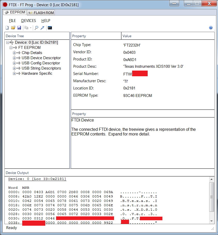Expand the USB String Descriptors node
Image resolution: width=218 pixels, height=235 pixels.
(x=14, y=68)
